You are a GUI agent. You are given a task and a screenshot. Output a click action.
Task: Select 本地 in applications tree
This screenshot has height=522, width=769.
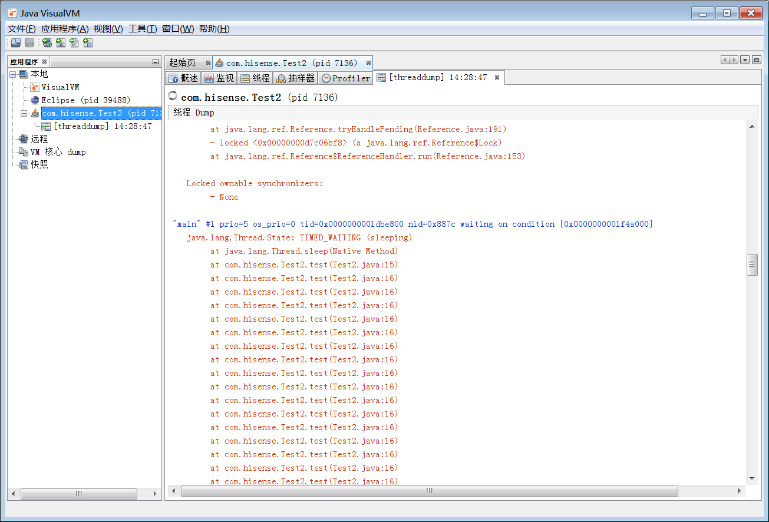coord(39,74)
